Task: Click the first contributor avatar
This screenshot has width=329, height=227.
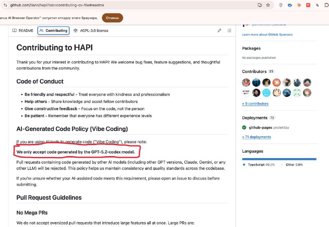Action: pyautogui.click(x=246, y=82)
